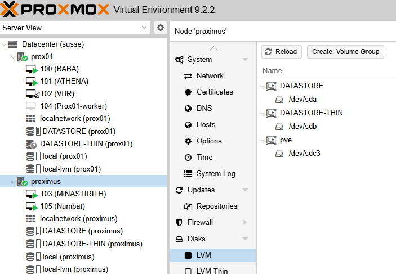
Task: Select the /dev/sda disk row
Action: [x=326, y=100]
